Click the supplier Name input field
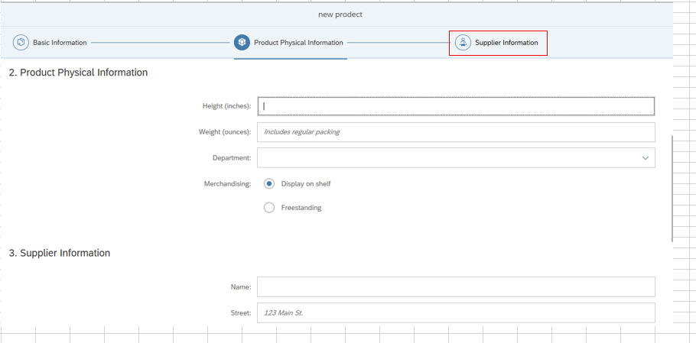 pos(456,286)
